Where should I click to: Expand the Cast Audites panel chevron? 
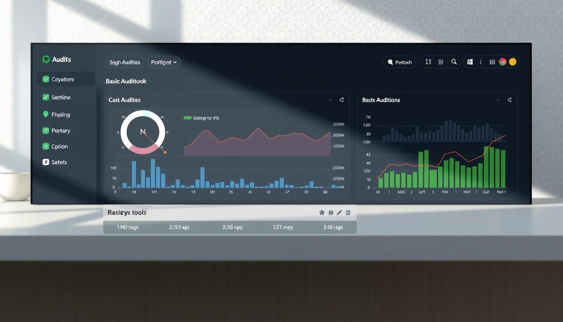tap(331, 100)
